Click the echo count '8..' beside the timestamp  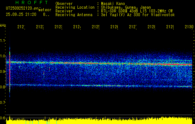tap(46, 15)
